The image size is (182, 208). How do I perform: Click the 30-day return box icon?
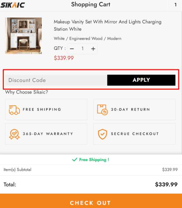(102, 110)
